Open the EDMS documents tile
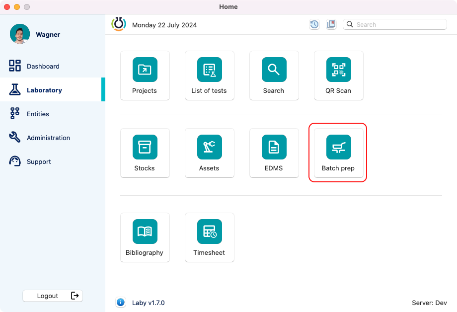The width and height of the screenshot is (457, 312). pyautogui.click(x=274, y=153)
